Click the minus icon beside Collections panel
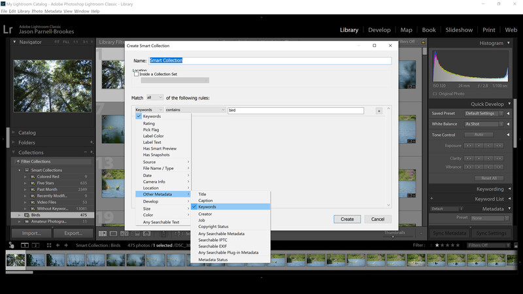 pos(86,152)
